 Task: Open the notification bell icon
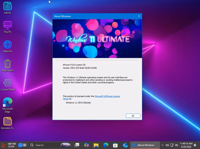[x=195, y=145]
